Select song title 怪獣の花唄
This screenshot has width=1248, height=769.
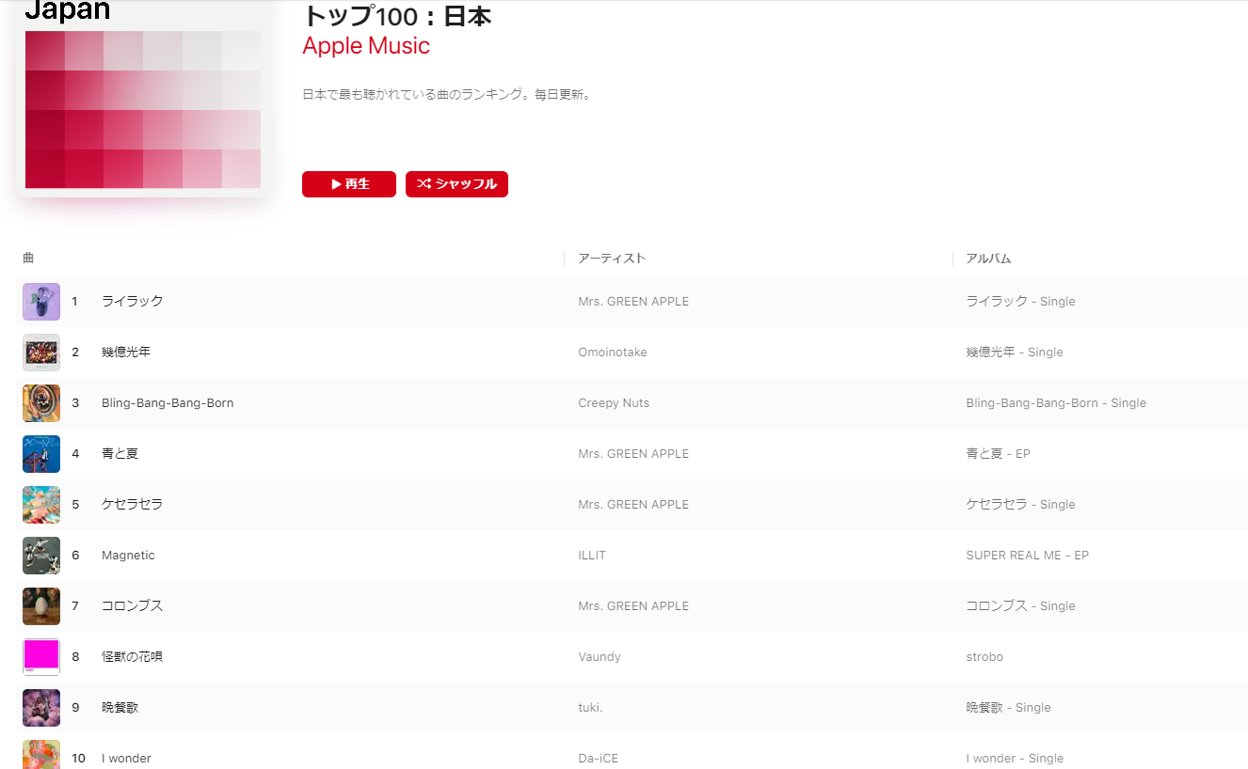(x=133, y=657)
